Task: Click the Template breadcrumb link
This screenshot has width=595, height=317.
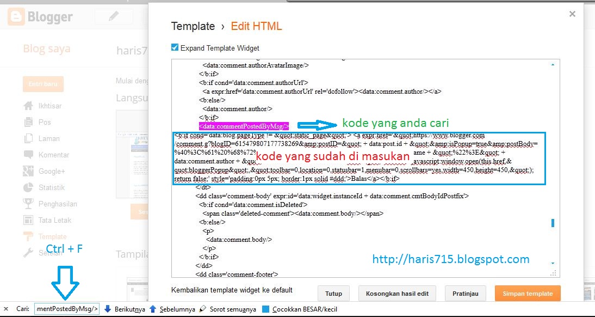Action: (193, 26)
